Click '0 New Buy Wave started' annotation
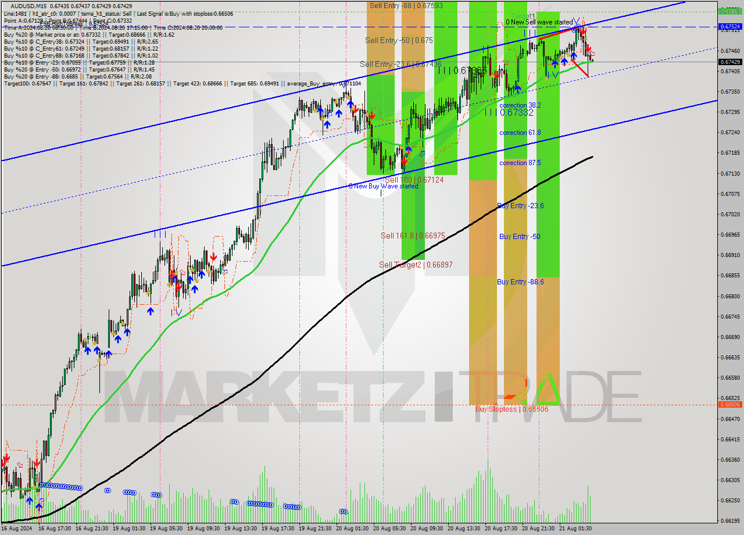 [x=383, y=186]
